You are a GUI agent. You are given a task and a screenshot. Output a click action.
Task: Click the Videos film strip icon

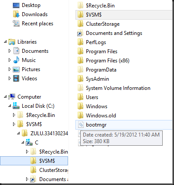point(16,79)
